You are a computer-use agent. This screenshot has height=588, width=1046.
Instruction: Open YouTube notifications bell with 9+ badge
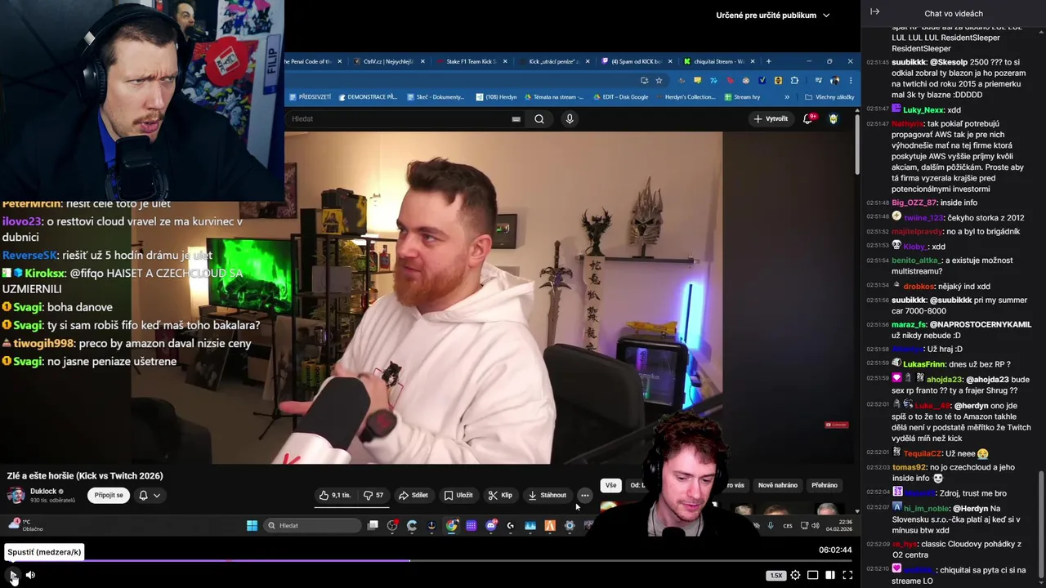tap(809, 118)
